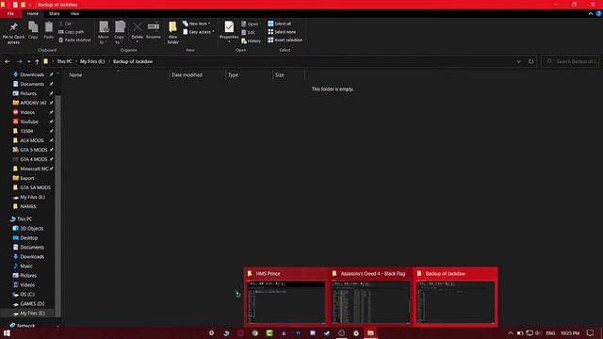
Task: Click Paste shortcut in the ribbon
Action: coord(74,40)
